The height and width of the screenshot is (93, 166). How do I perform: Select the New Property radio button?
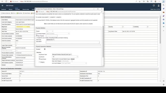(x=37, y=36)
